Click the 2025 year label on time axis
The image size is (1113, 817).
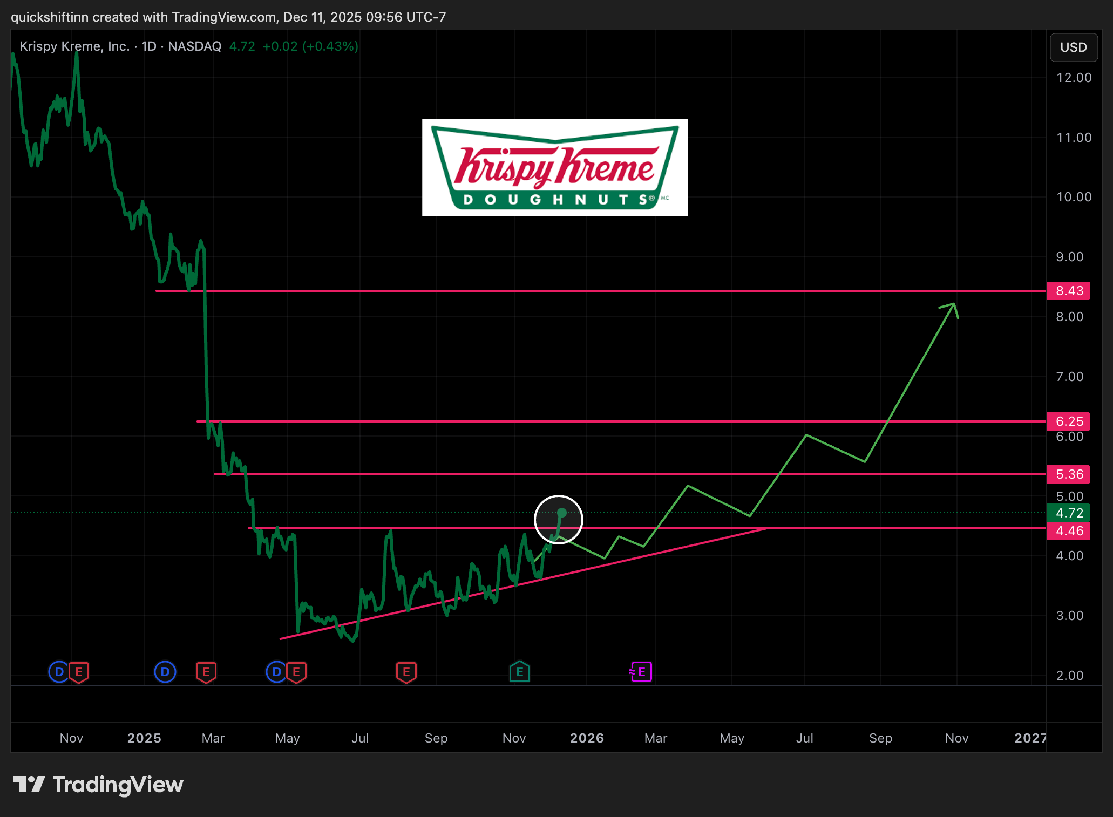(x=144, y=738)
